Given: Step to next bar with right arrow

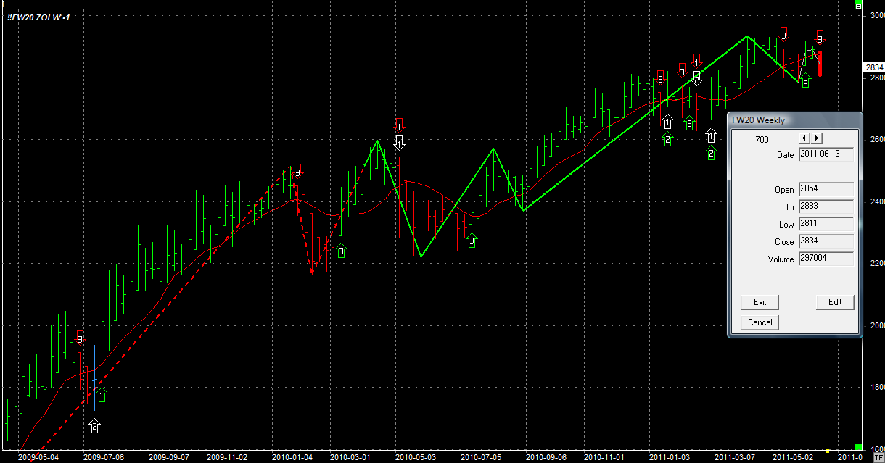Looking at the screenshot, I should [817, 138].
